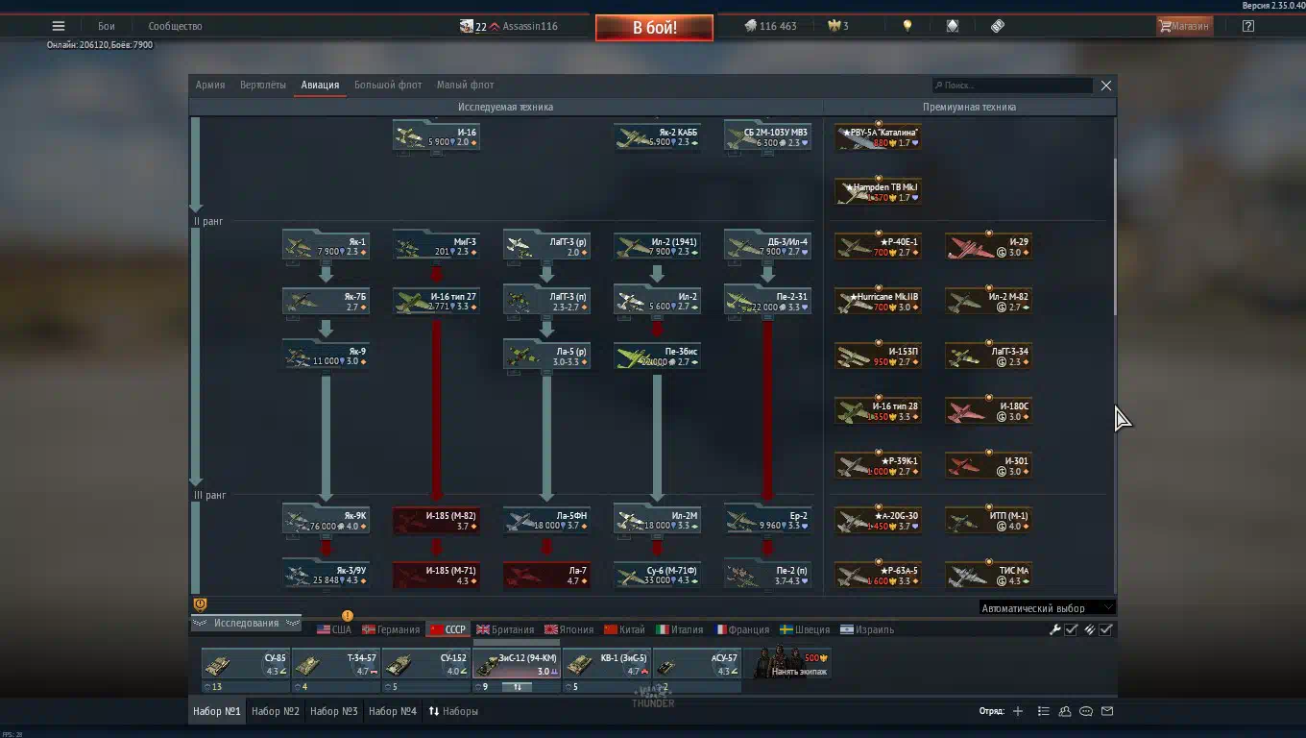The width and height of the screenshot is (1306, 738).
Task: Close the research tree with X
Action: (1106, 86)
